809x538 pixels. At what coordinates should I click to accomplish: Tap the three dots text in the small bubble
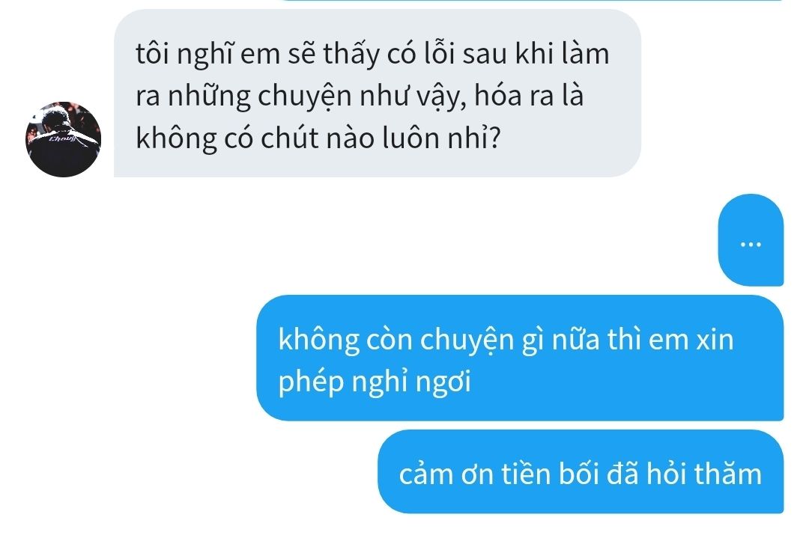tap(751, 244)
